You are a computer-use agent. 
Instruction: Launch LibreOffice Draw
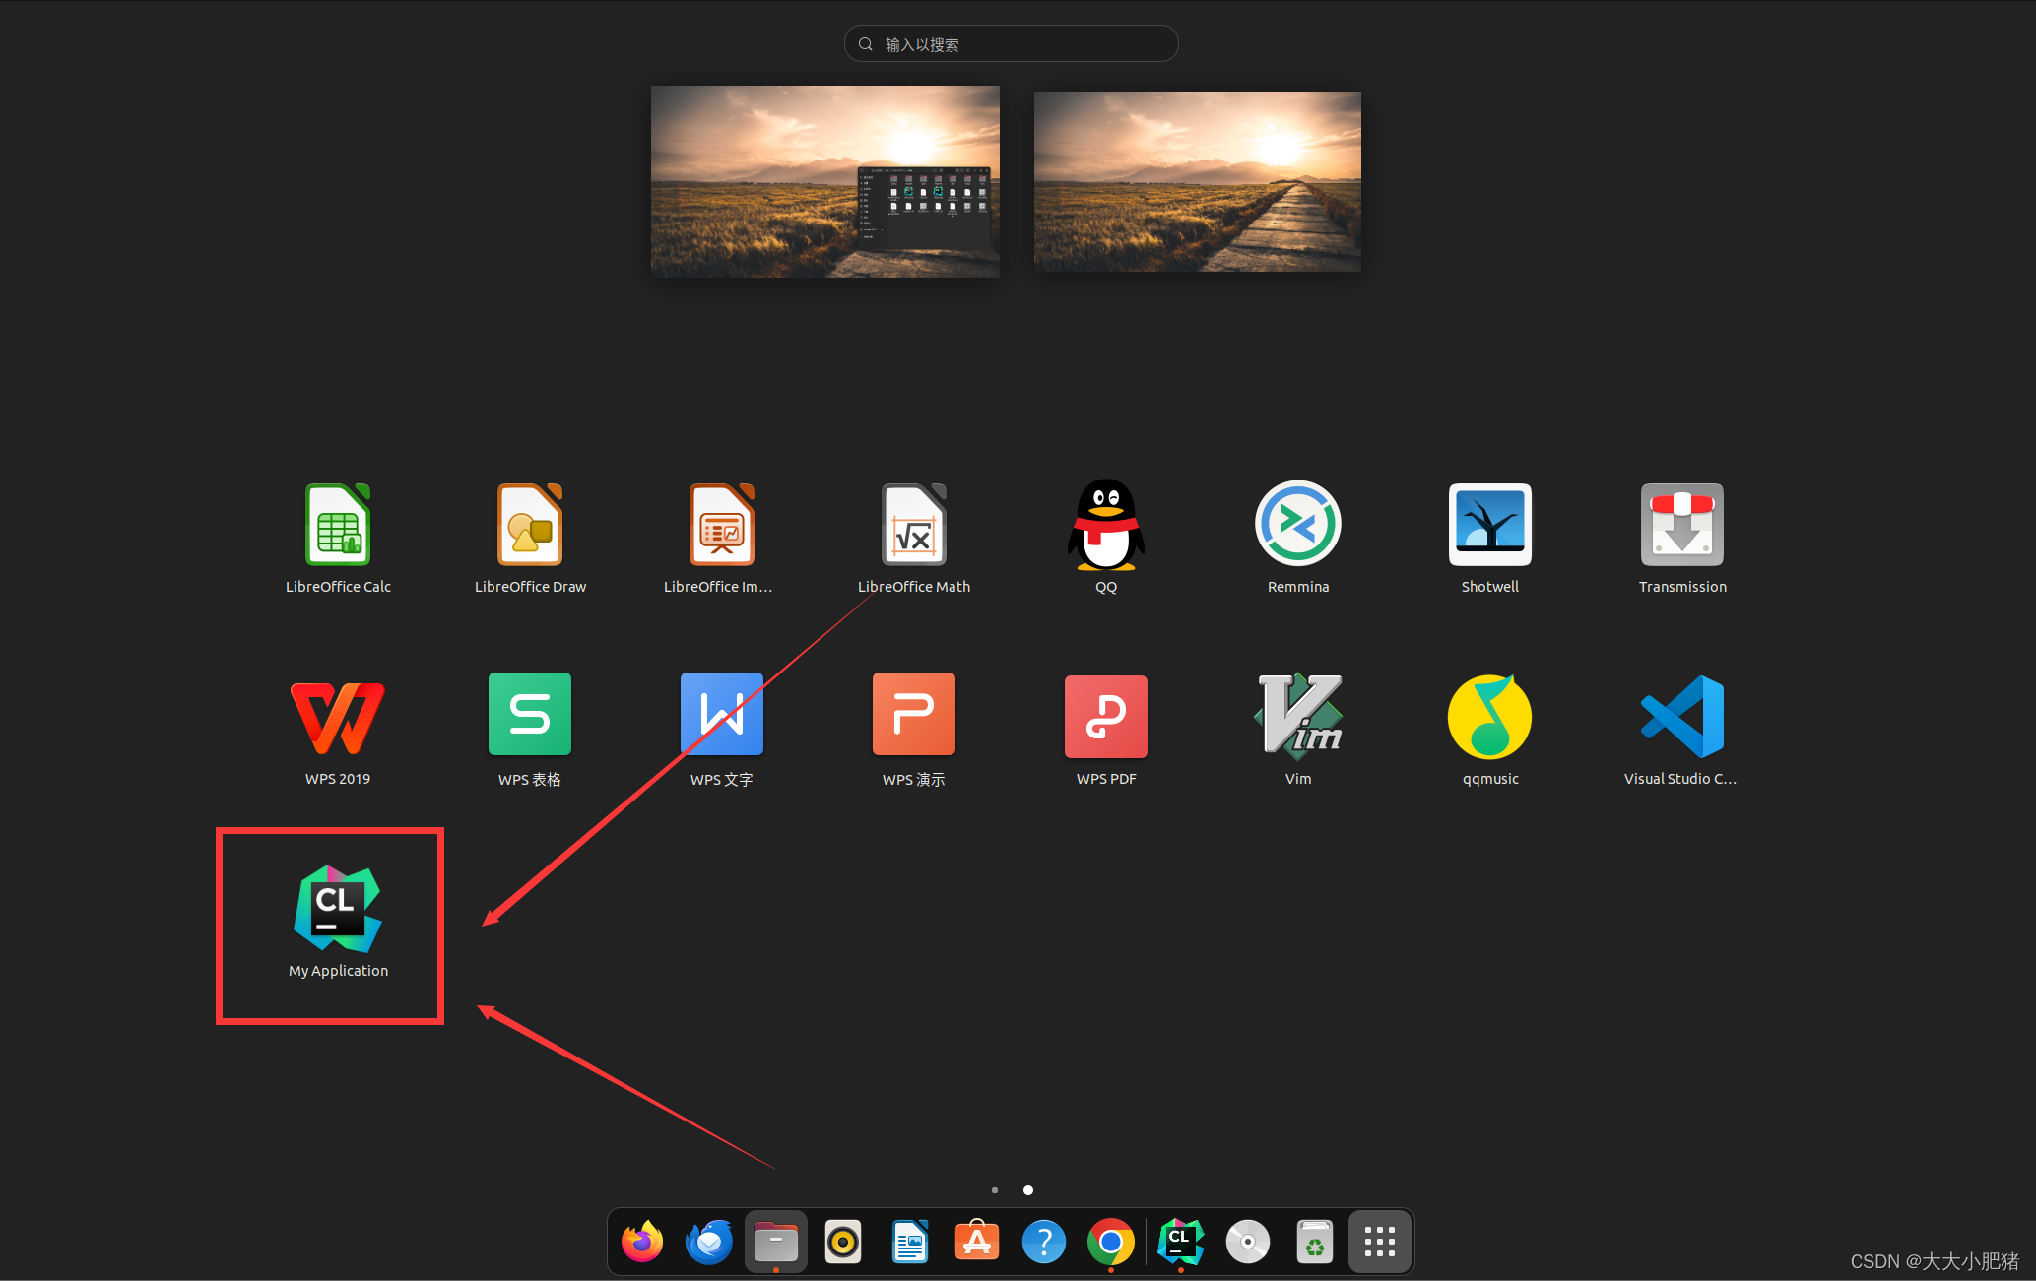click(x=530, y=539)
